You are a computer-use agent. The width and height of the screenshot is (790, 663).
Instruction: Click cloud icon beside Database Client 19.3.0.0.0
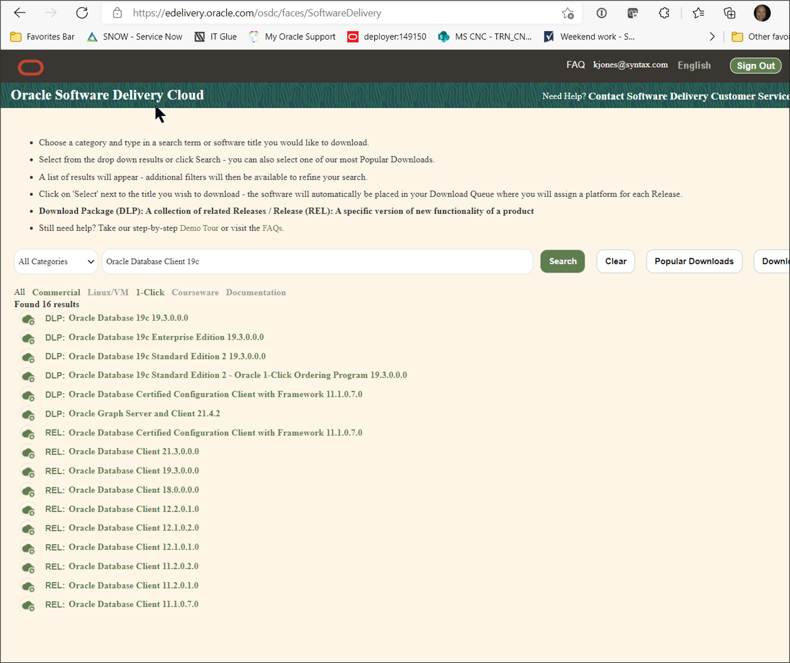[x=28, y=472]
